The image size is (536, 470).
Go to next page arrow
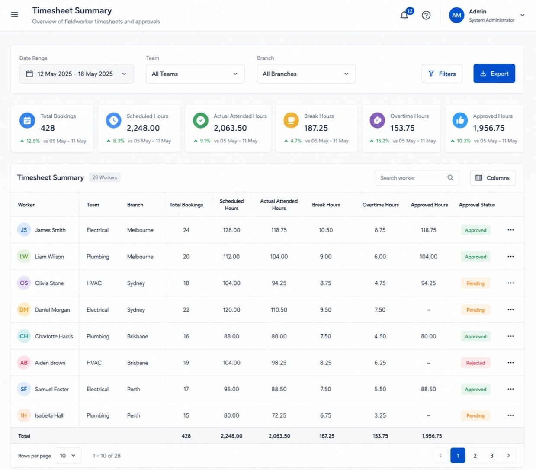pyautogui.click(x=508, y=455)
